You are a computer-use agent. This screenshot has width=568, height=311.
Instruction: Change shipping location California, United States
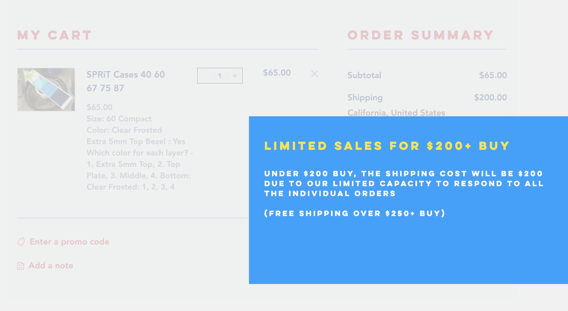coord(396,113)
